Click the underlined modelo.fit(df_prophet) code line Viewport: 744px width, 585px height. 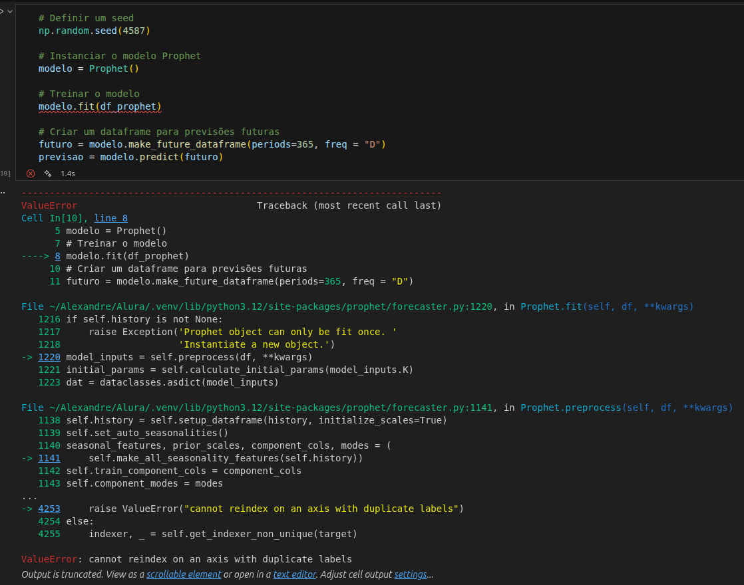pos(100,106)
